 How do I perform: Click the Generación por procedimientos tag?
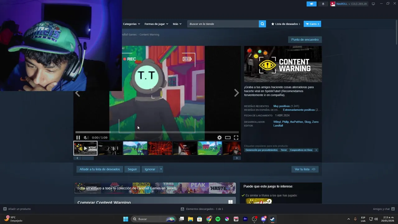pyautogui.click(x=261, y=150)
